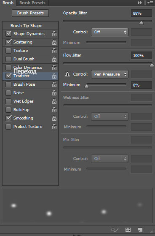The width and height of the screenshot is (155, 236).
Task: Enable the Wet Edges checkbox
Action: pyautogui.click(x=8, y=101)
